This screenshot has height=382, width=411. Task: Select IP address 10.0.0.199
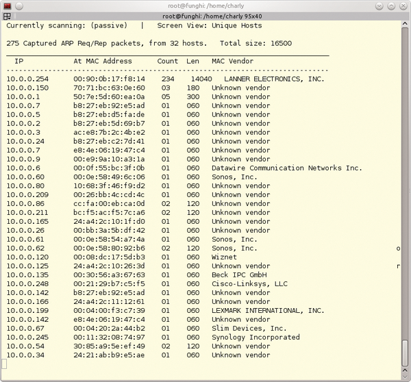[27, 311]
